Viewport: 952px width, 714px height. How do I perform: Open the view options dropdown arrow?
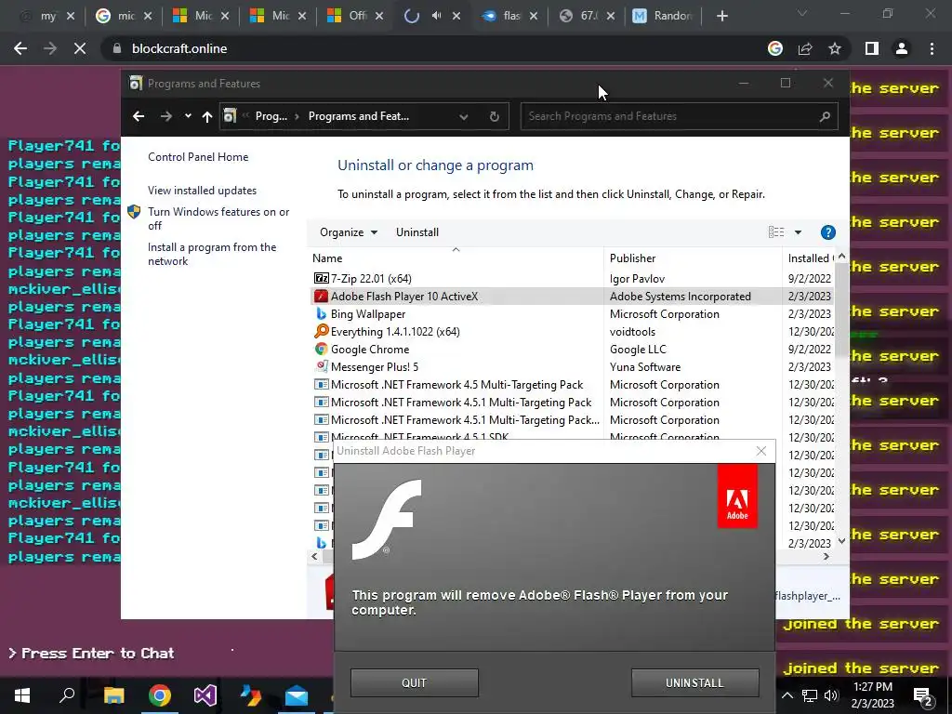[798, 231]
